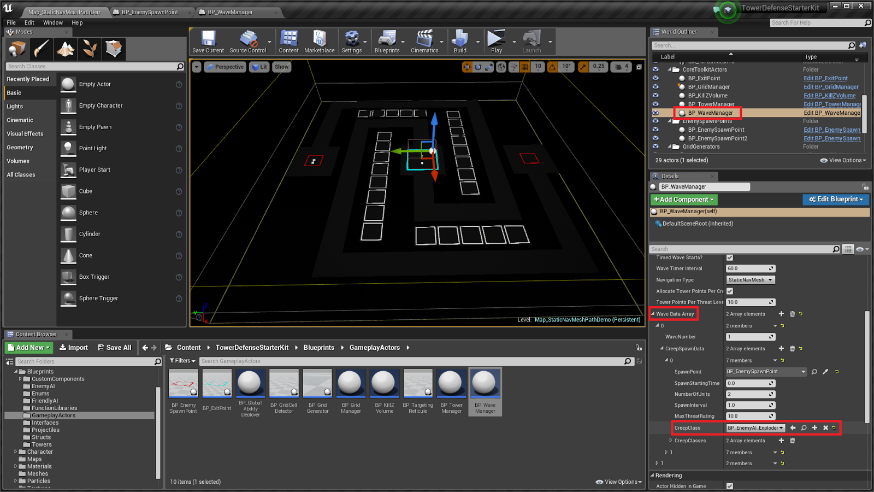Empty the Wave Data Array with trash icon

[x=792, y=314]
